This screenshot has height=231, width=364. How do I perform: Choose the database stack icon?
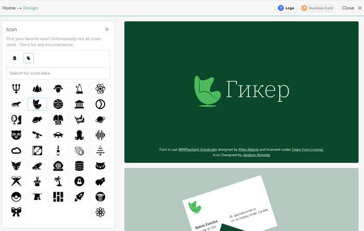(79, 166)
